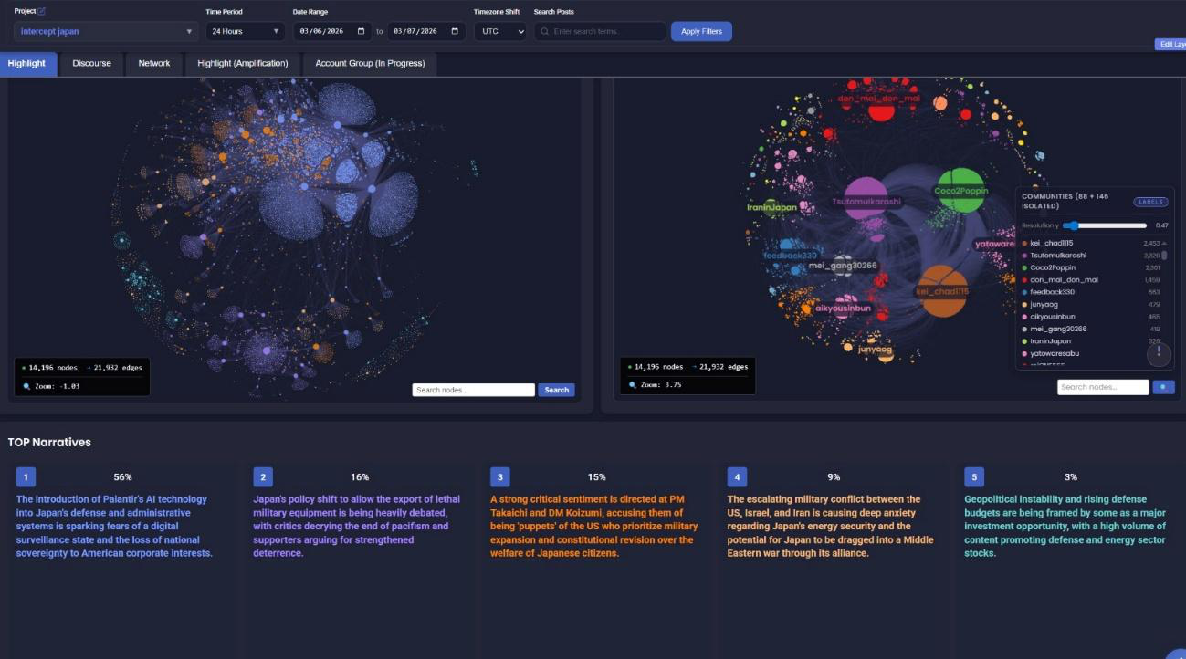Viewport: 1186px width, 659px height.
Task: Click the aikyousinbun node label in graph
Action: (843, 308)
